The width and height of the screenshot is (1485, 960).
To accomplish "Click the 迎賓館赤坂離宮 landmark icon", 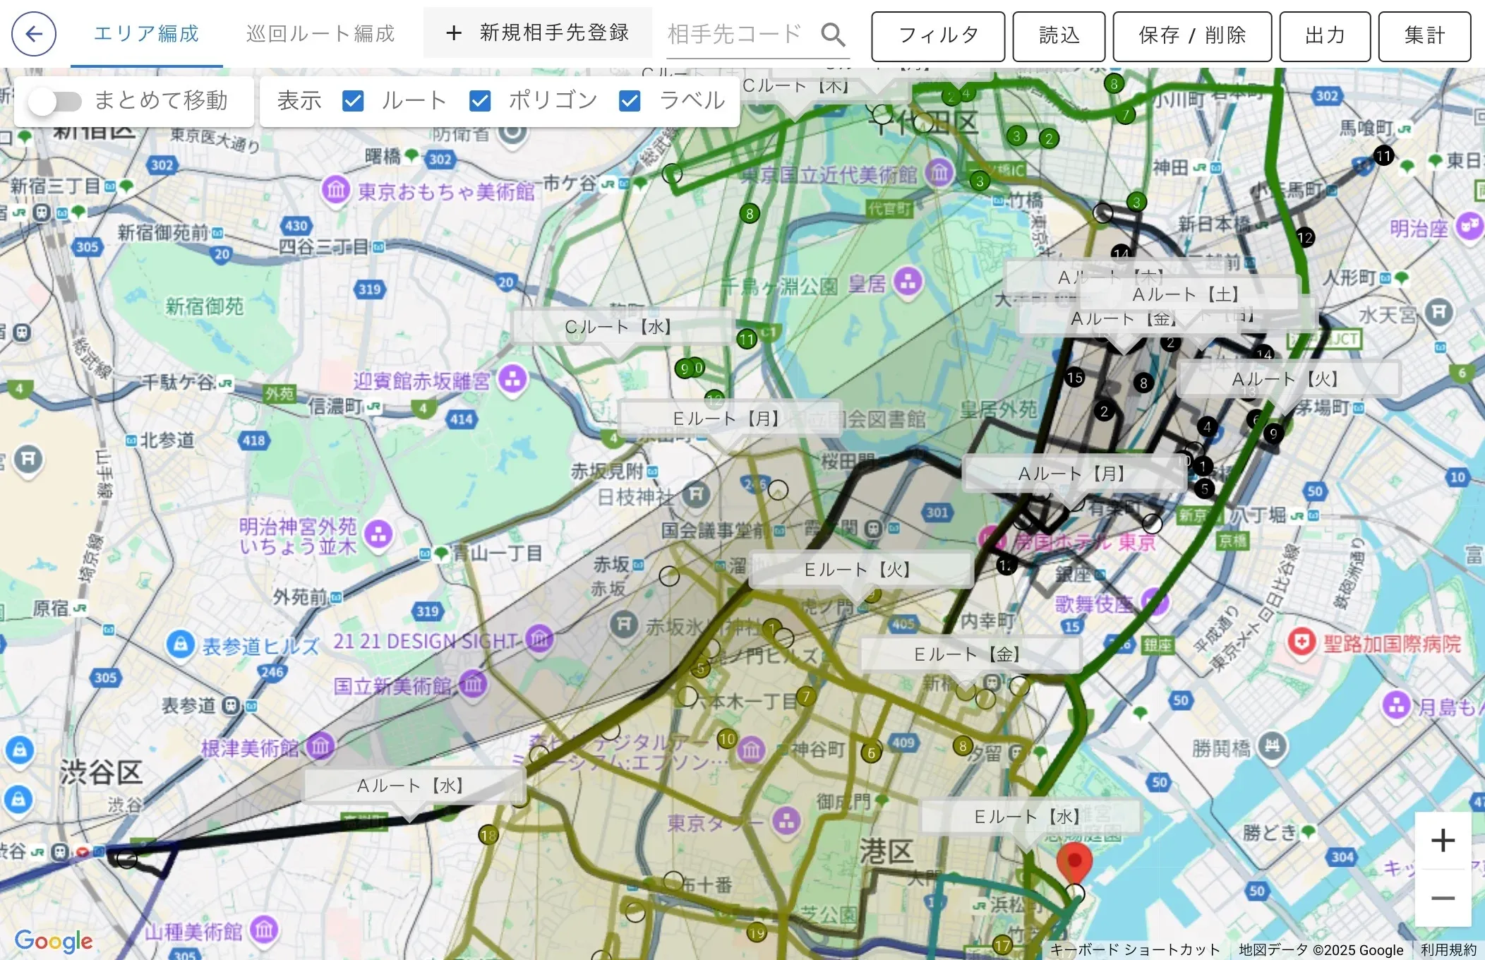I will coord(512,379).
